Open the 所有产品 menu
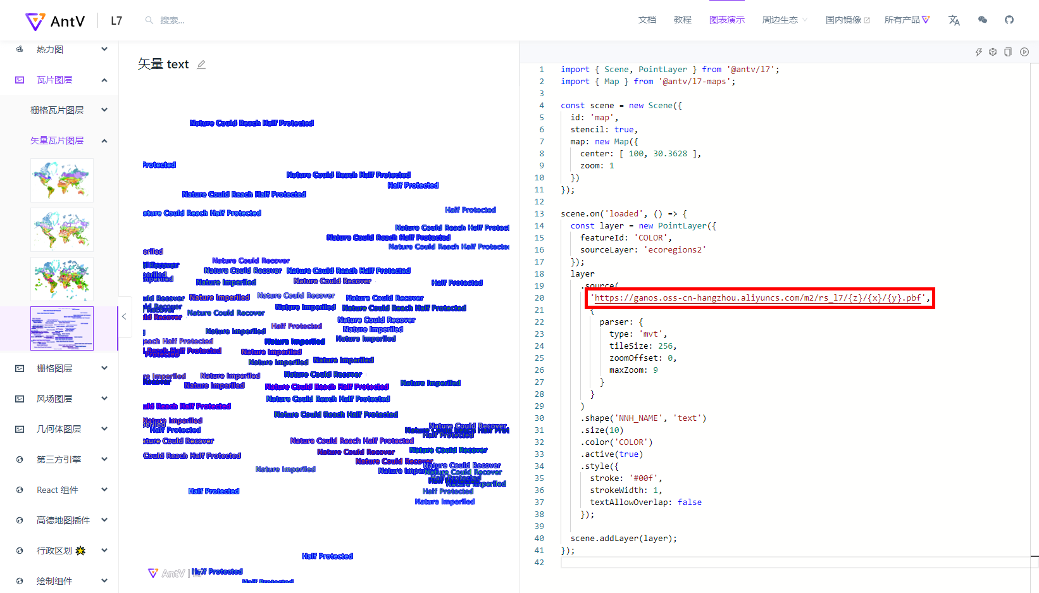The image size is (1039, 593). pos(907,20)
